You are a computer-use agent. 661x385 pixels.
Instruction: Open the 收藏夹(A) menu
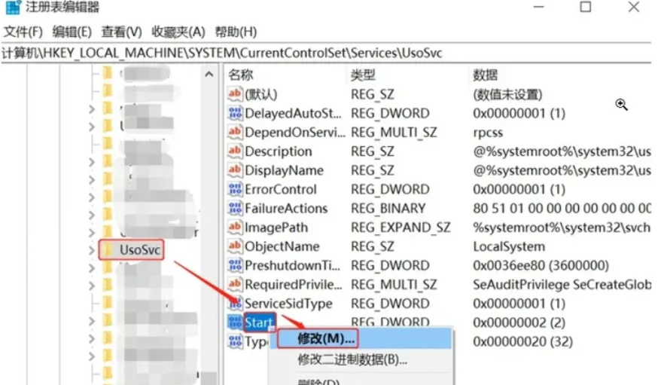click(x=178, y=32)
